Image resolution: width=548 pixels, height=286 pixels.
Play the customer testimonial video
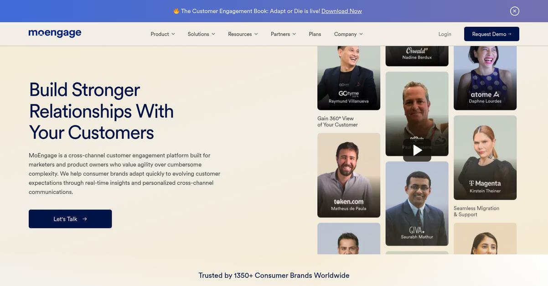(x=417, y=150)
